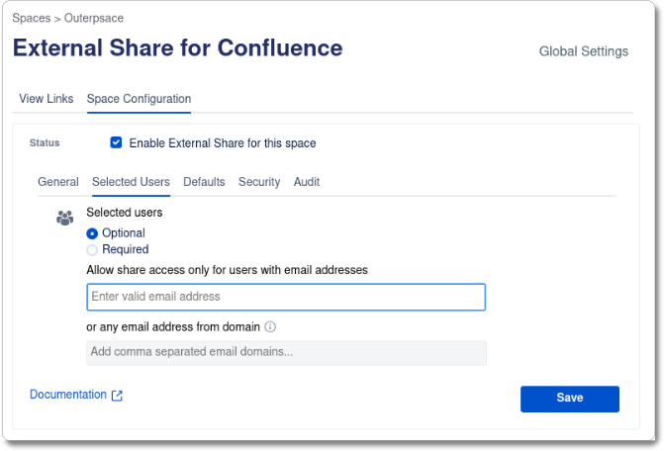Switch to the View Links tab
The width and height of the screenshot is (664, 451).
click(47, 99)
